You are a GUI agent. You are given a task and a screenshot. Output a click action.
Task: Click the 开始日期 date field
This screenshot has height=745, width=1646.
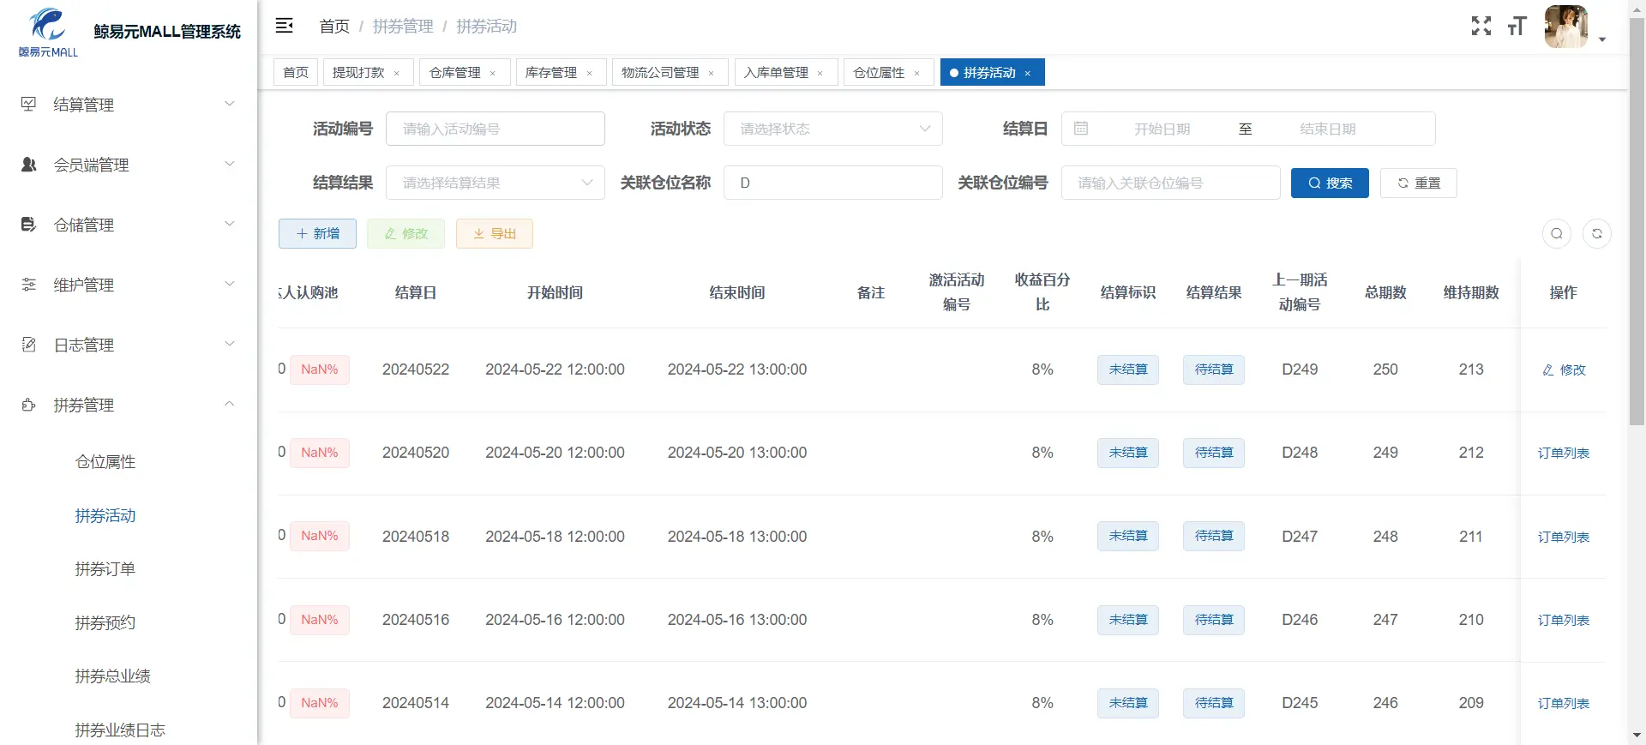[1162, 129]
